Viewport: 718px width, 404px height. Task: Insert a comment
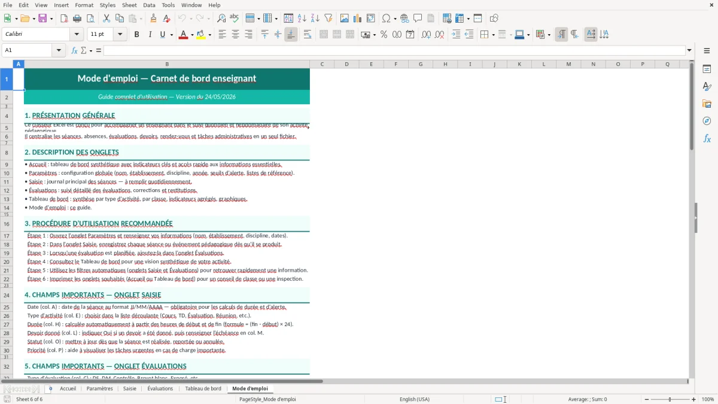pos(418,19)
